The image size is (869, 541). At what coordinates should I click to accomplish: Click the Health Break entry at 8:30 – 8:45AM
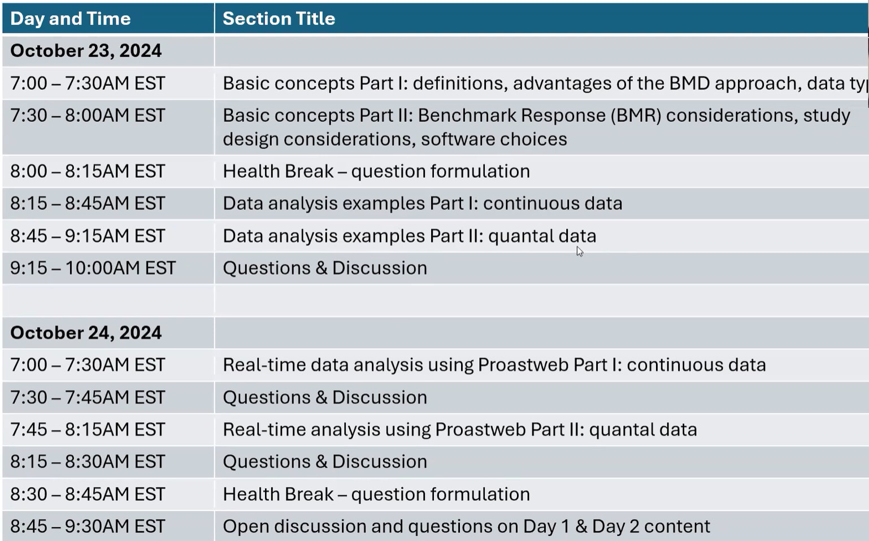376,494
